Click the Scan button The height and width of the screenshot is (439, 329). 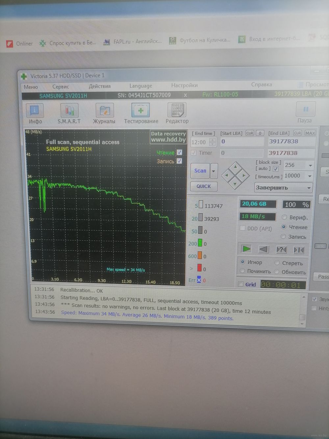coord(200,171)
